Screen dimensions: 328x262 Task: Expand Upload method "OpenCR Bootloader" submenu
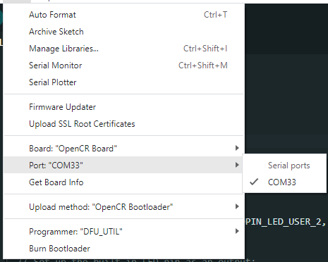(x=123, y=207)
